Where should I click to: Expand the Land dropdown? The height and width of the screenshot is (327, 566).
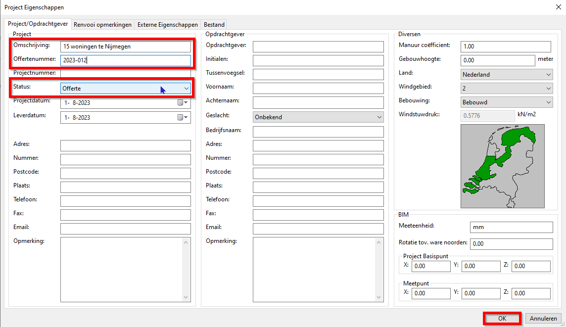tap(548, 75)
